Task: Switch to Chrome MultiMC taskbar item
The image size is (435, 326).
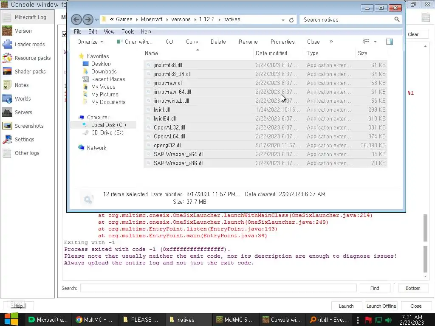Action: tap(95, 320)
